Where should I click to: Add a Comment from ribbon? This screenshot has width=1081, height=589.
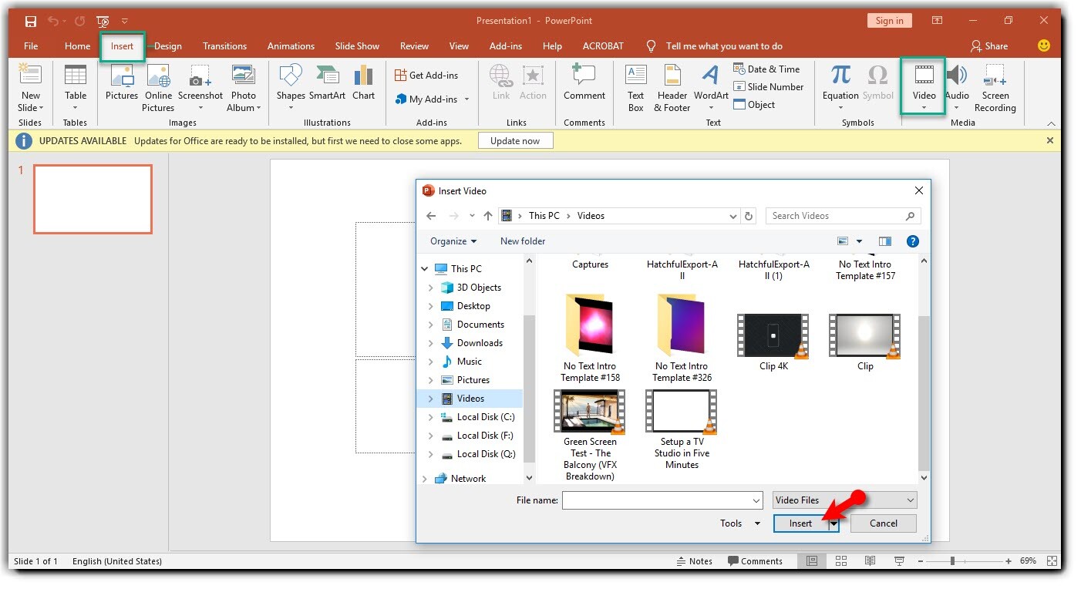(584, 83)
